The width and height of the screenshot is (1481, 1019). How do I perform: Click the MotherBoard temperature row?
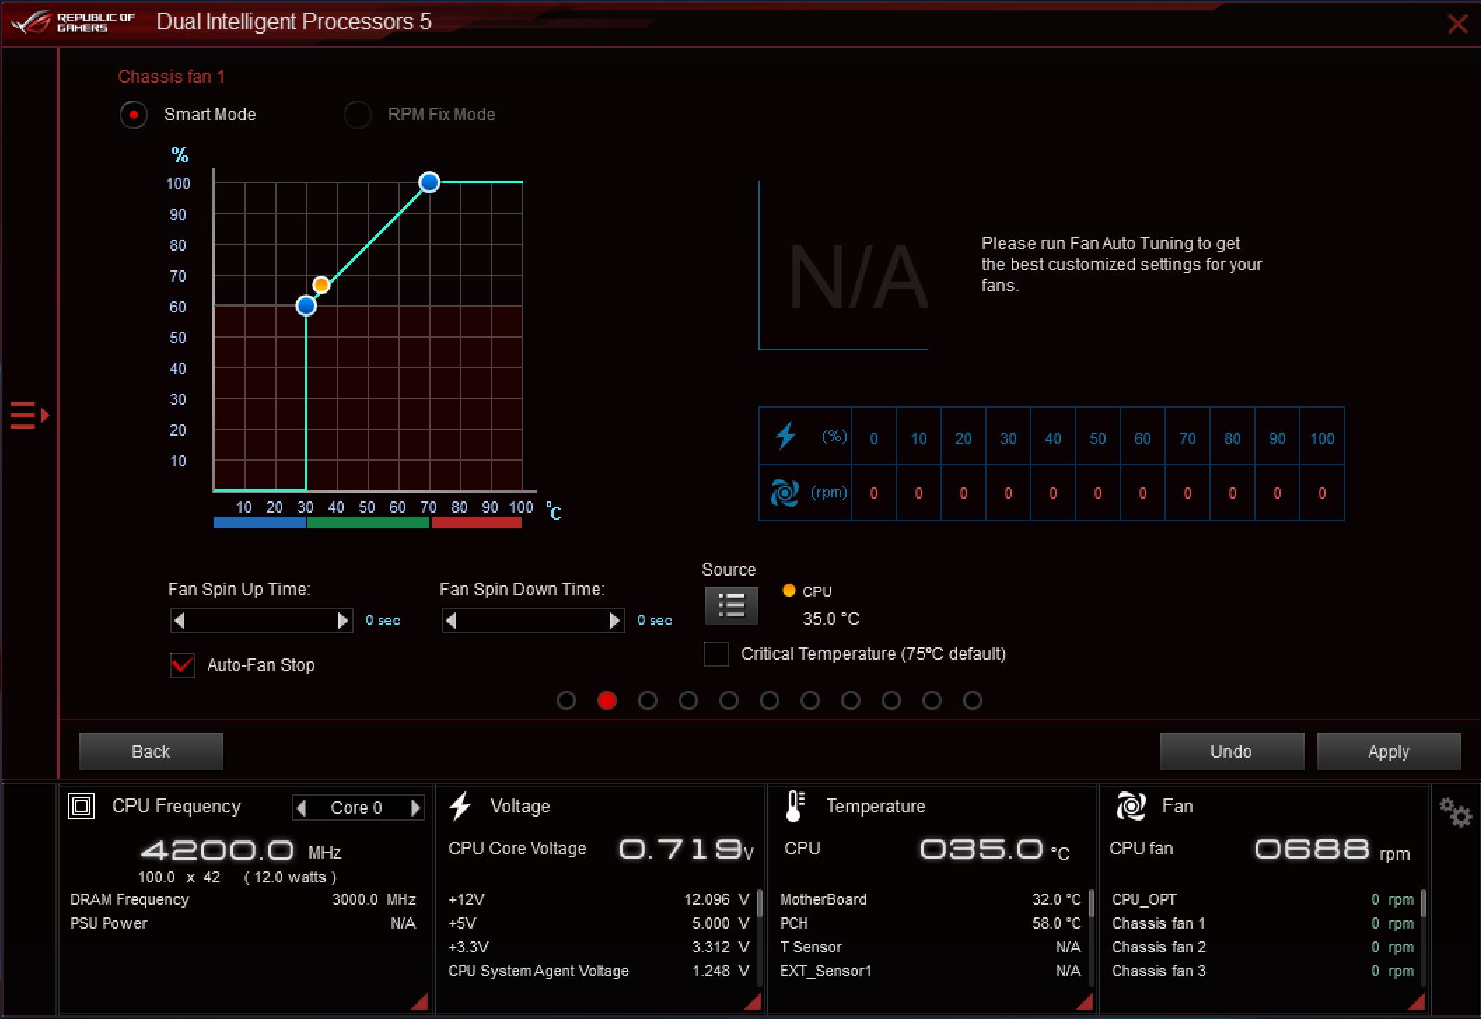931,900
